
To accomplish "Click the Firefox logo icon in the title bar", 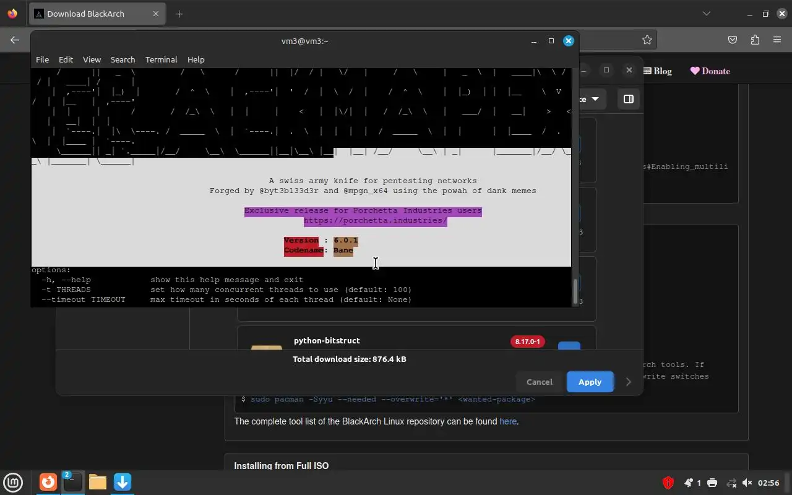I will [x=12, y=14].
